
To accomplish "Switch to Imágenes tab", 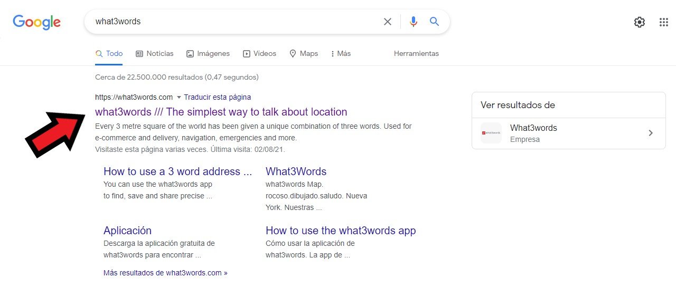I will click(x=208, y=54).
